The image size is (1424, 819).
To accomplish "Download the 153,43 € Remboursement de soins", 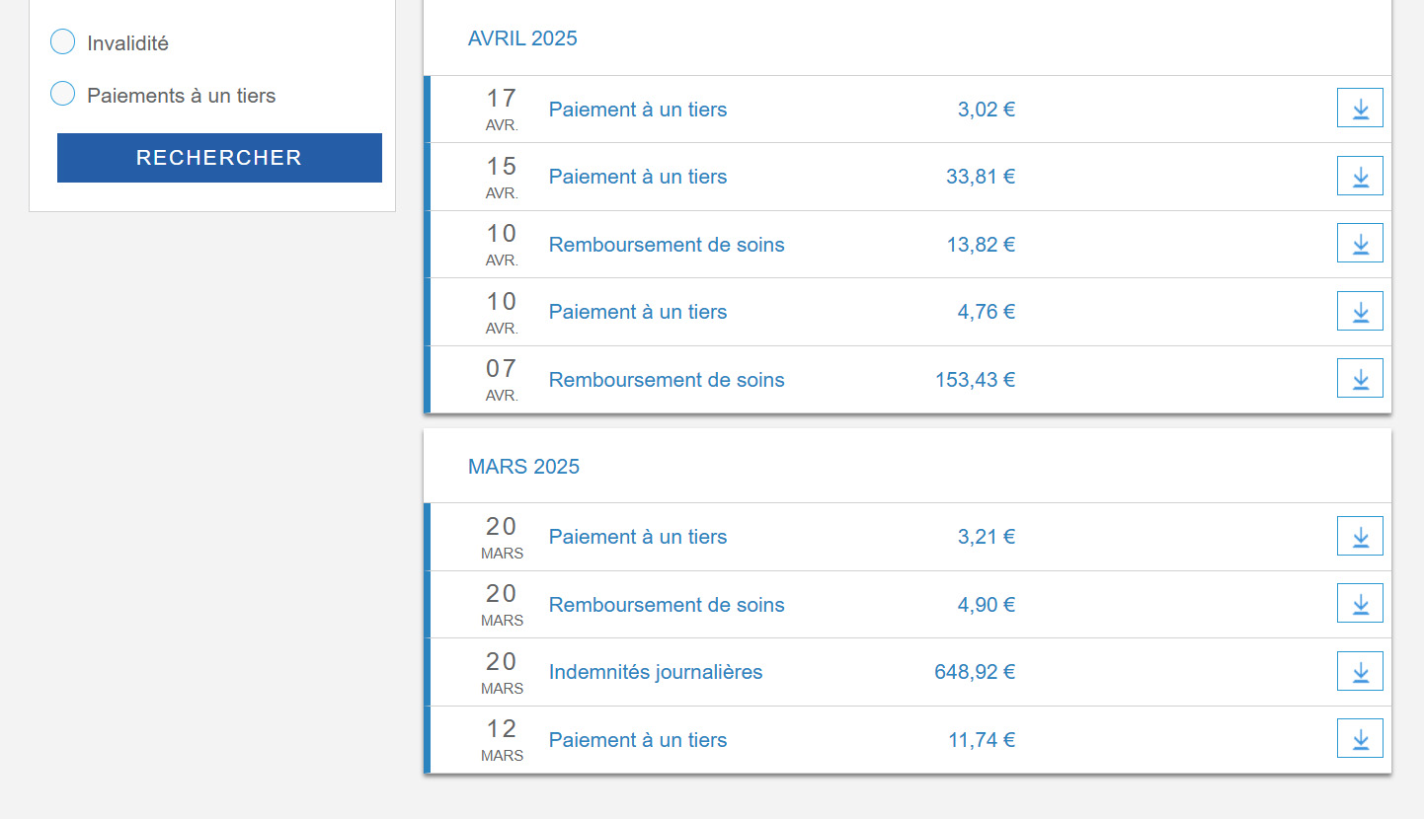I will click(1360, 378).
